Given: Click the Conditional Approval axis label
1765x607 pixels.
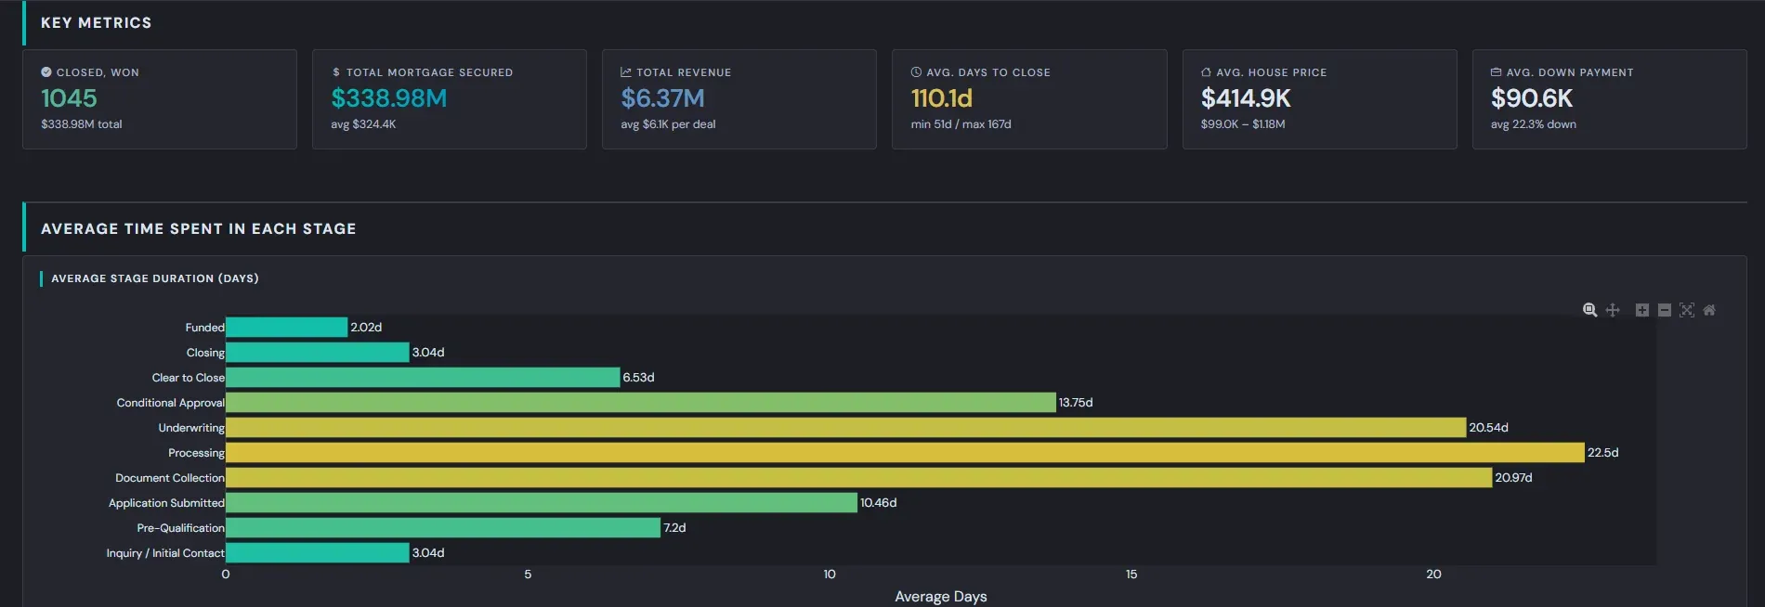Looking at the screenshot, I should coord(171,403).
